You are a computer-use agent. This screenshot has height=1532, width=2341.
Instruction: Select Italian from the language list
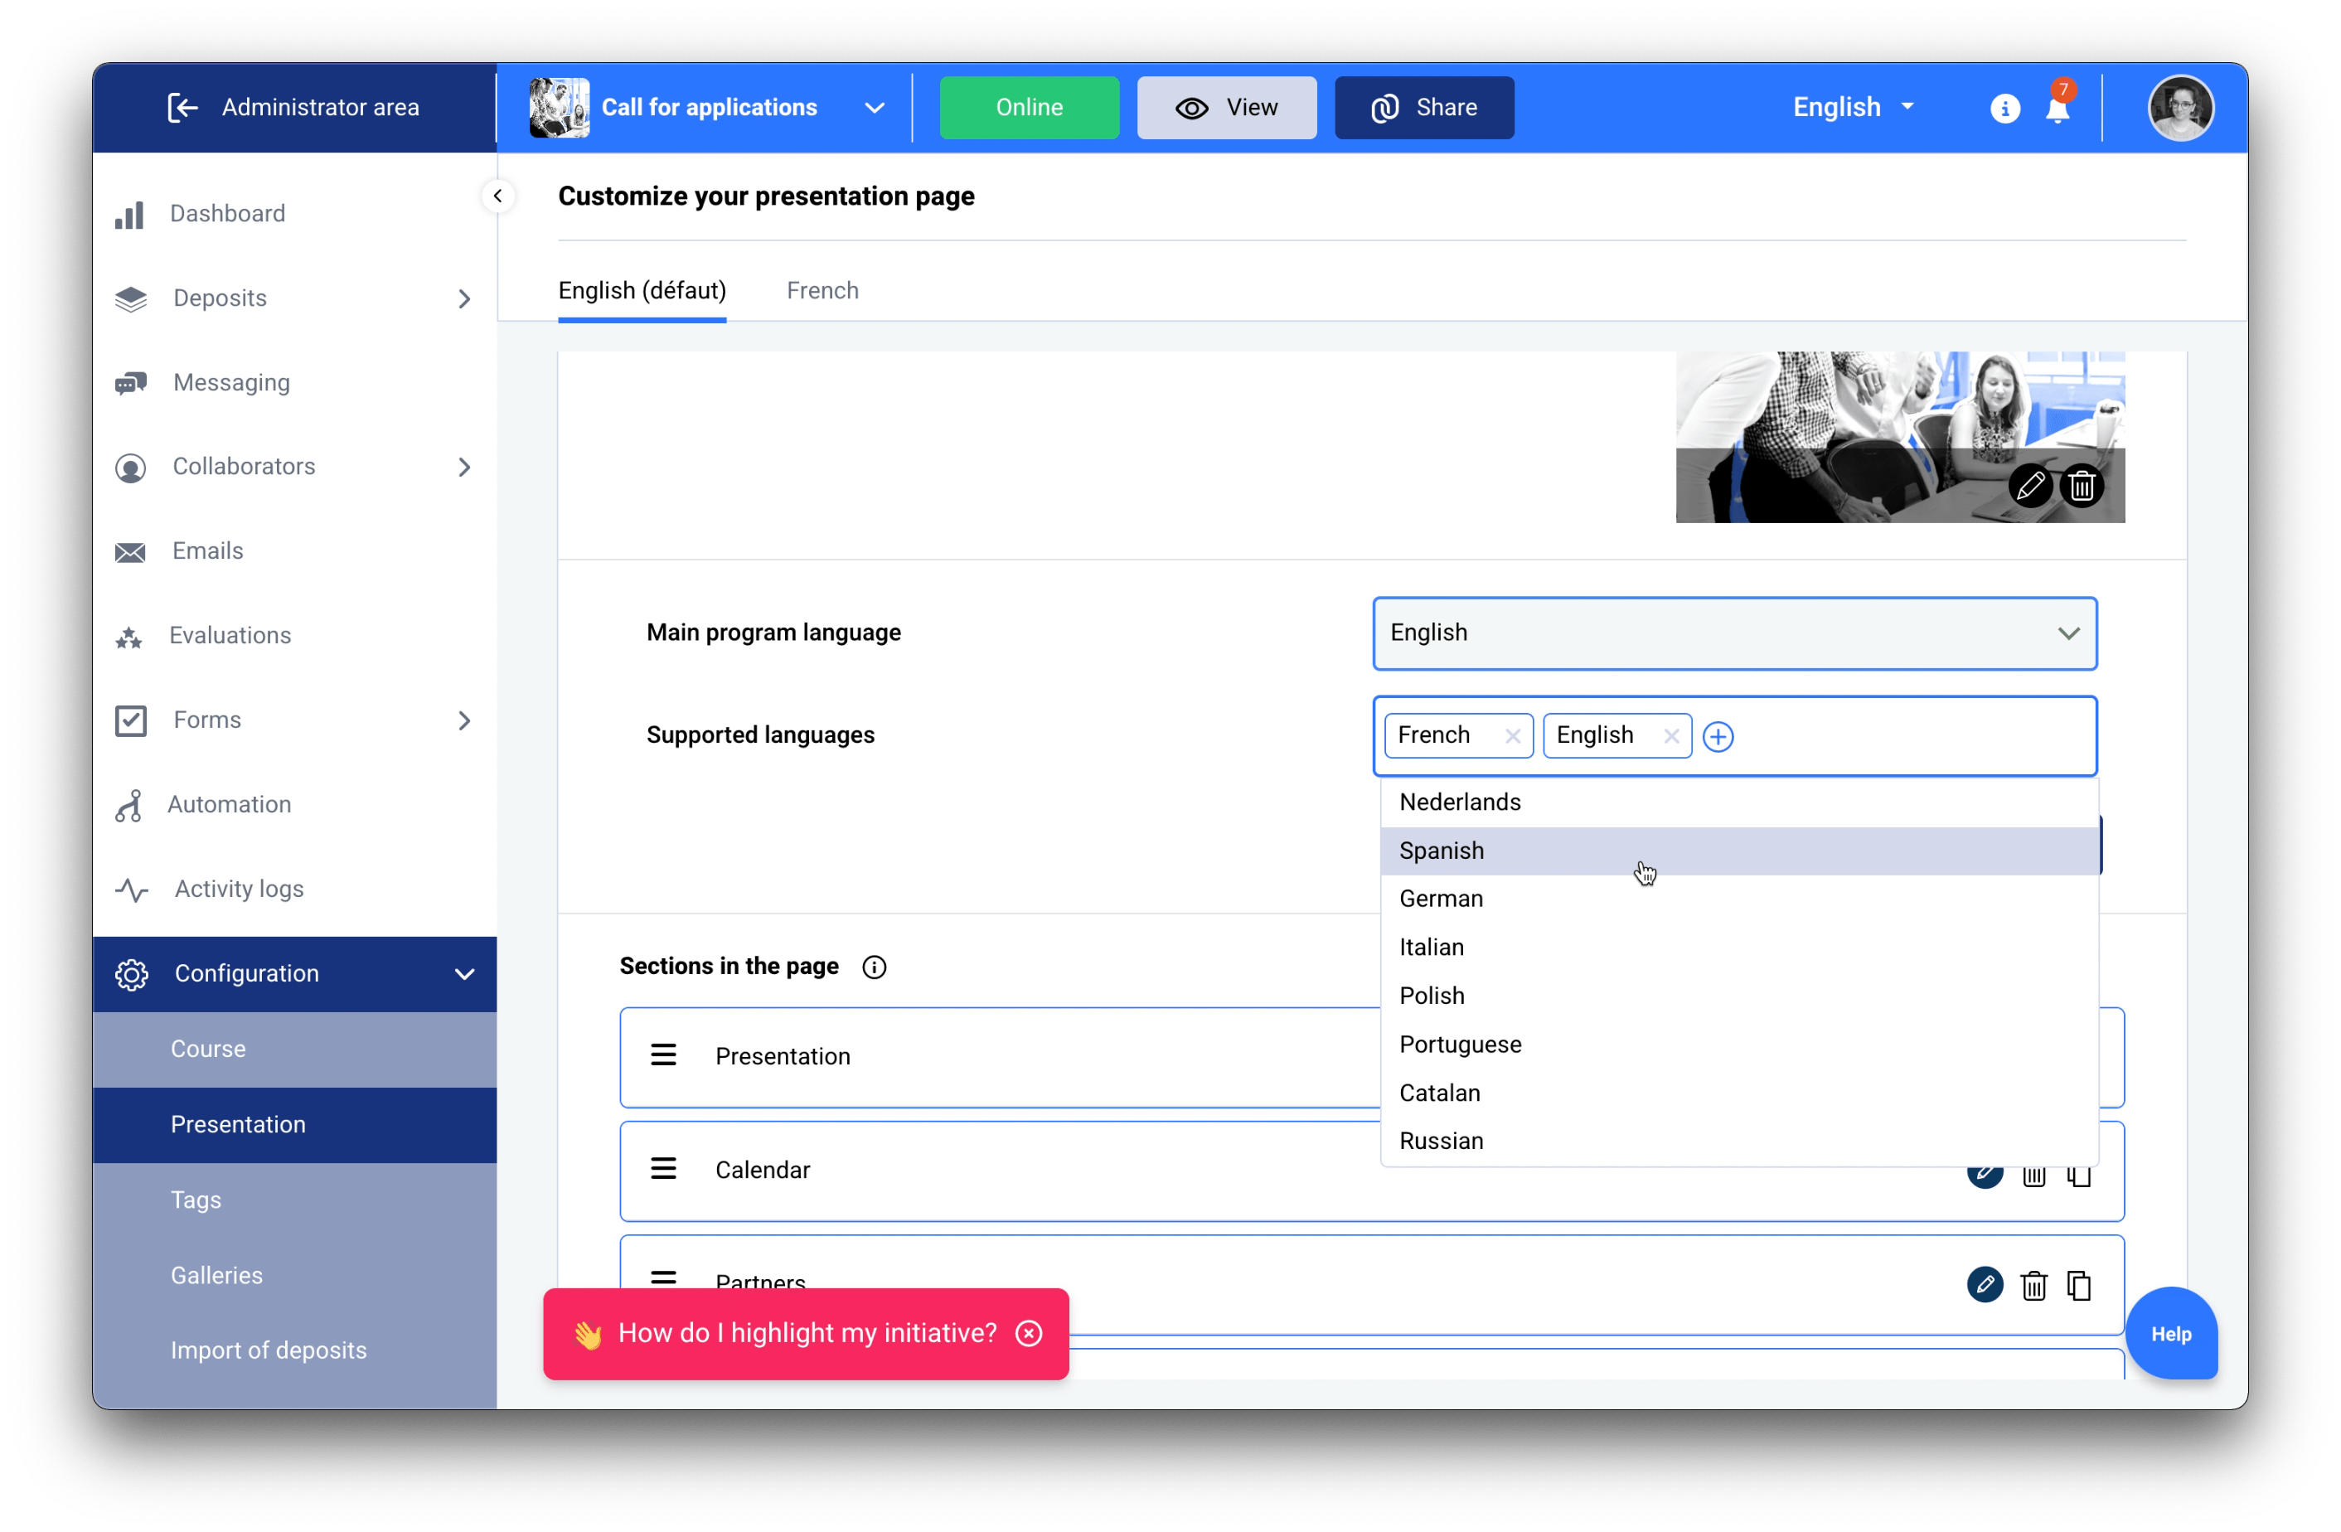pyautogui.click(x=1738, y=947)
